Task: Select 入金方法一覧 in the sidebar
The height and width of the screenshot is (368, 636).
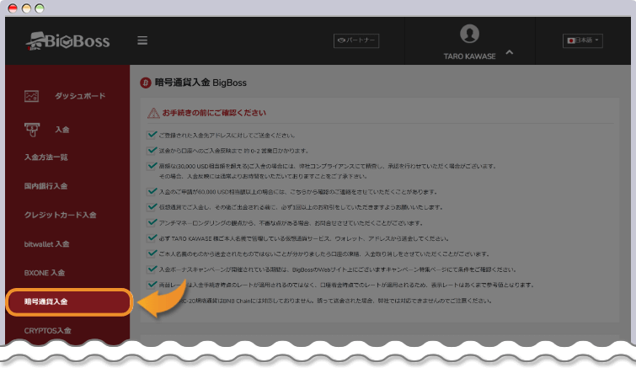Action: coord(45,157)
